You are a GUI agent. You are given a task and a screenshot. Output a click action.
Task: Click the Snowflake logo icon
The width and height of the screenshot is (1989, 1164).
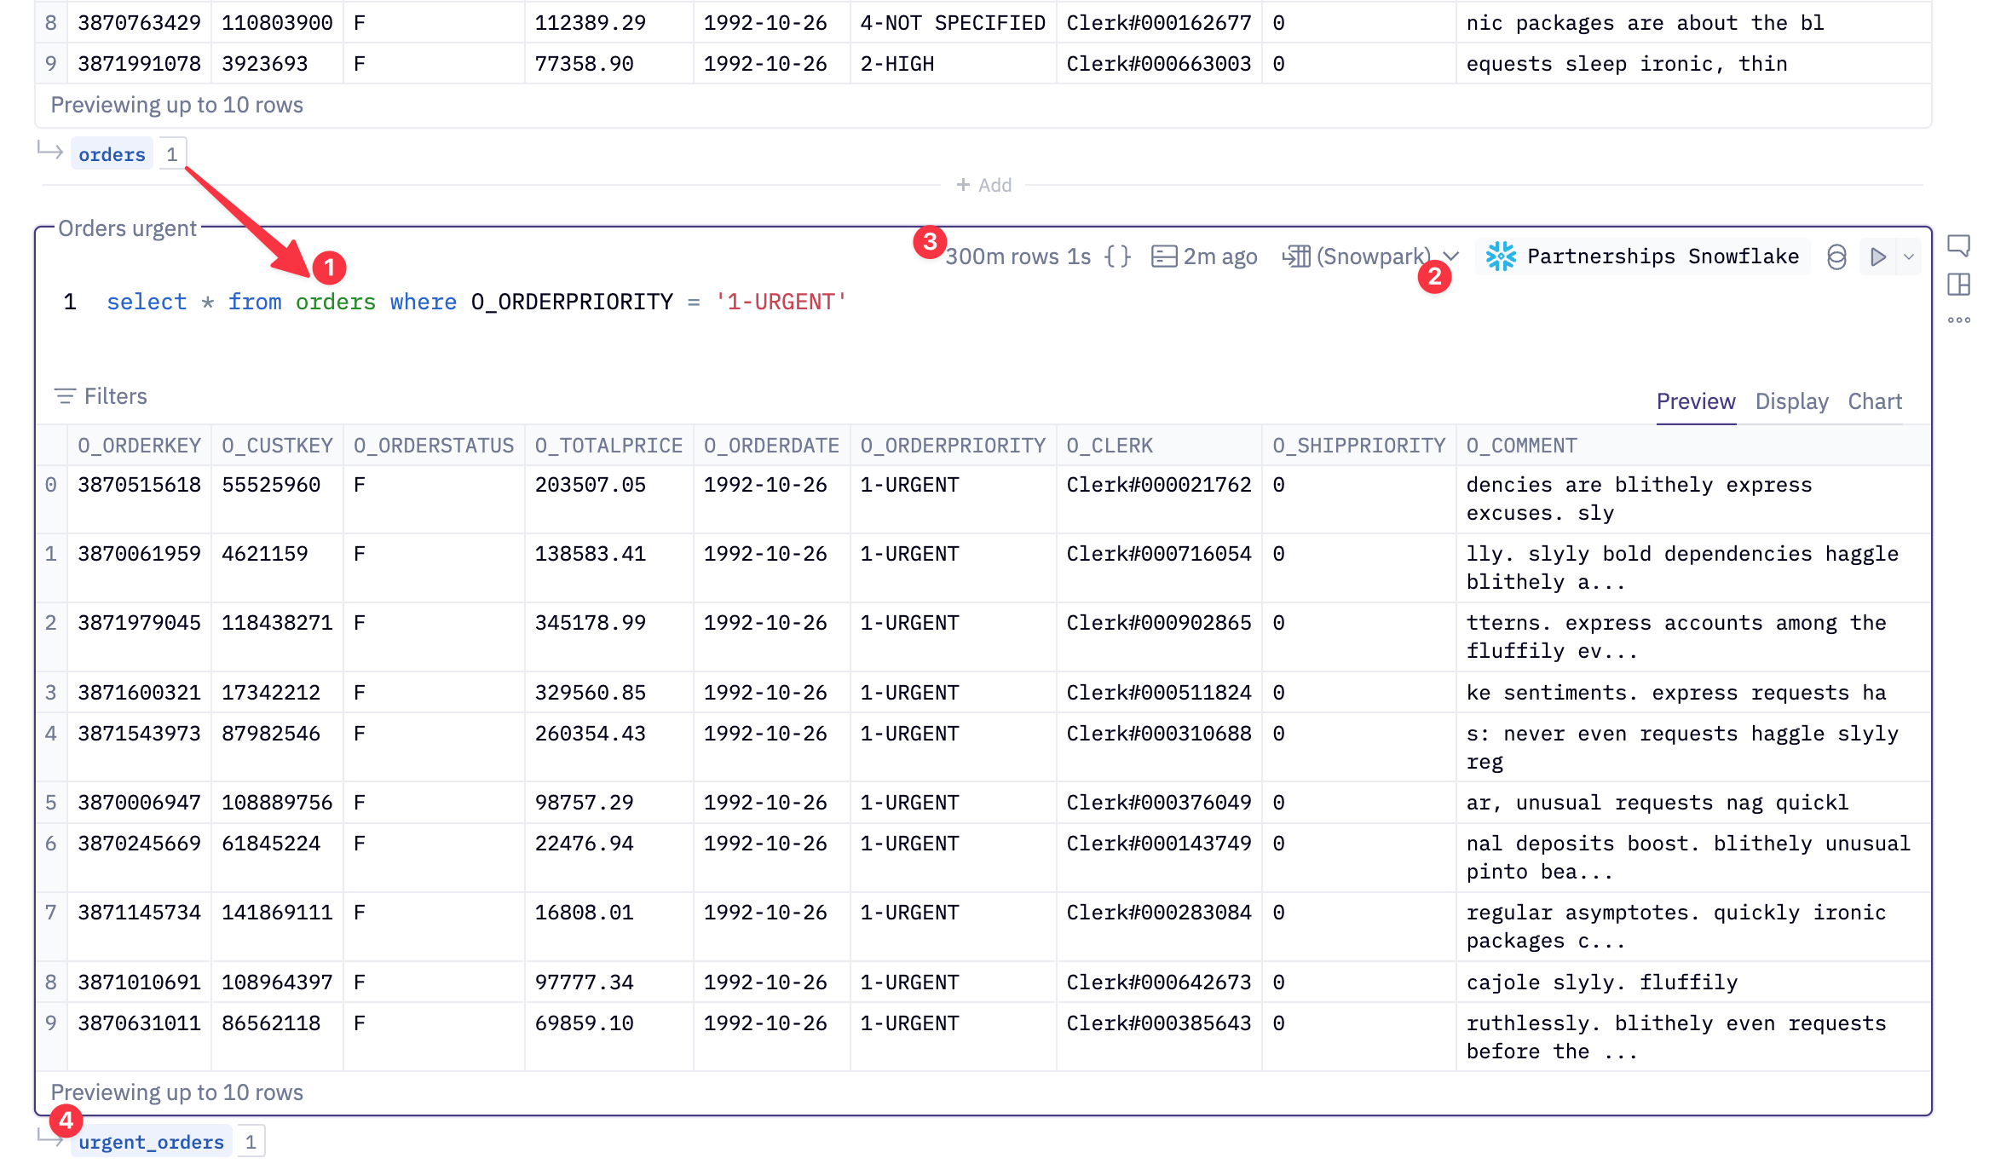pyautogui.click(x=1501, y=256)
